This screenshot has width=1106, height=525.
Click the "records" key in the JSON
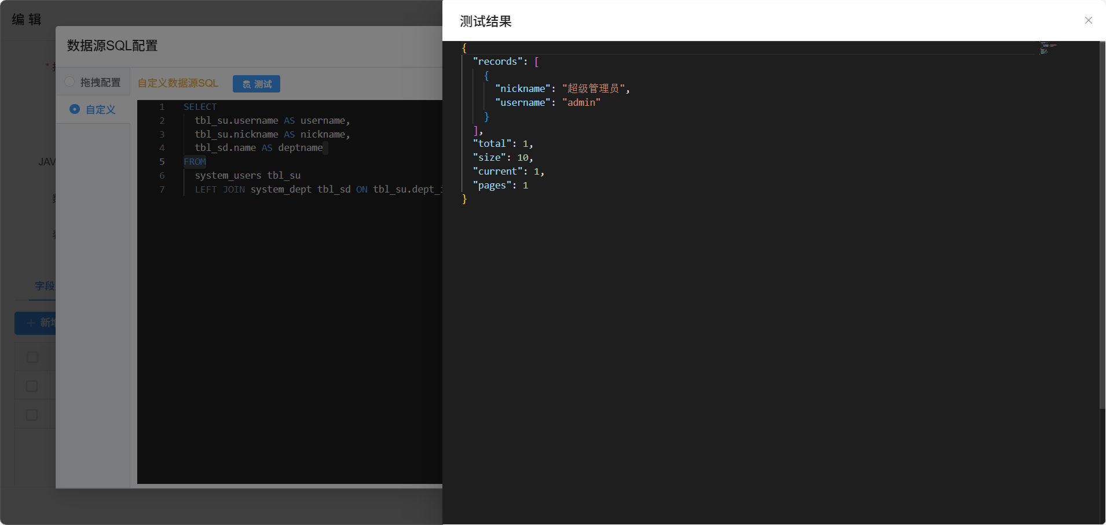(497, 61)
